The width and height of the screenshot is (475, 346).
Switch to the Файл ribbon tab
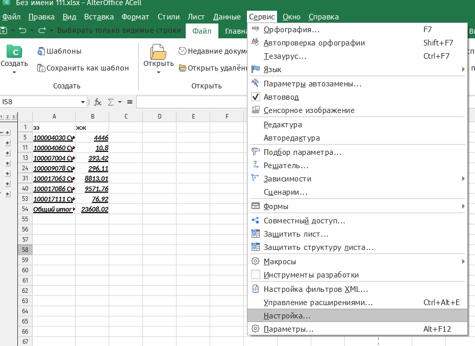202,32
